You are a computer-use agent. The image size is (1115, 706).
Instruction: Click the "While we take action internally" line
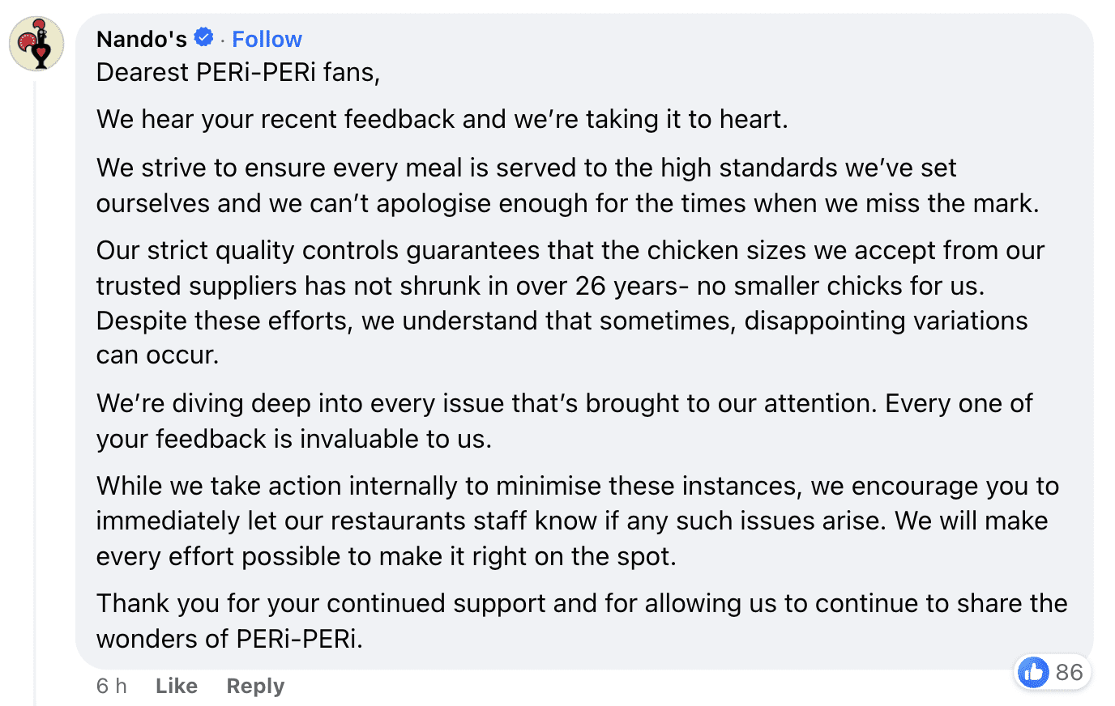point(577,486)
